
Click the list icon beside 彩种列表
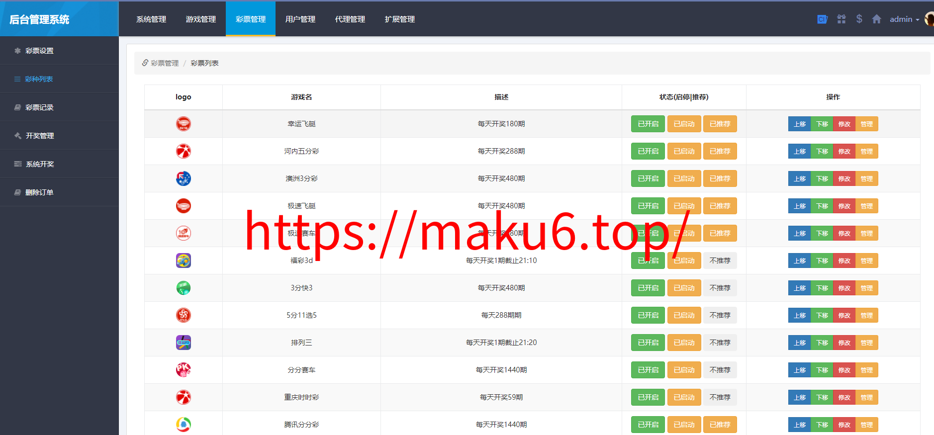(17, 79)
